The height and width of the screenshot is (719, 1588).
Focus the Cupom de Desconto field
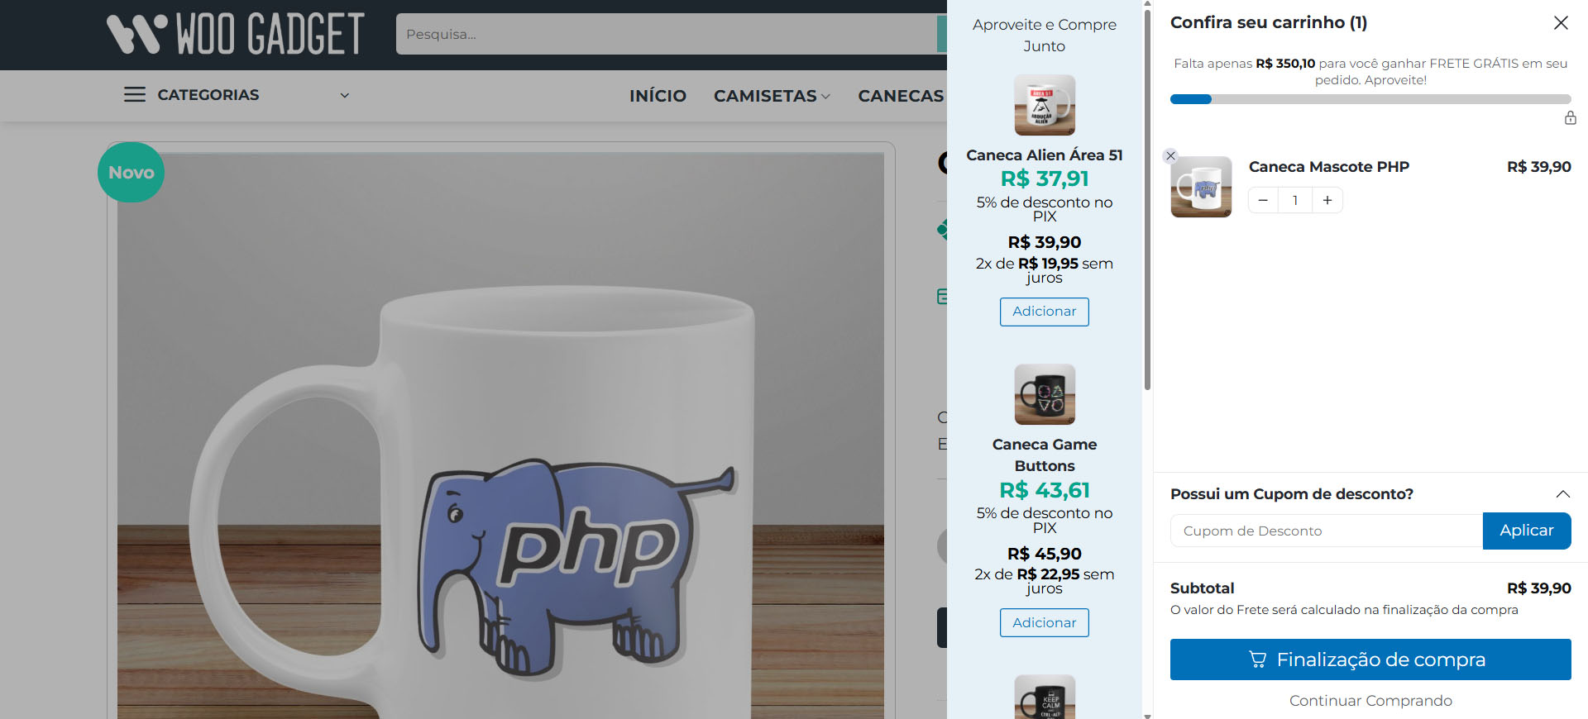coord(1326,531)
